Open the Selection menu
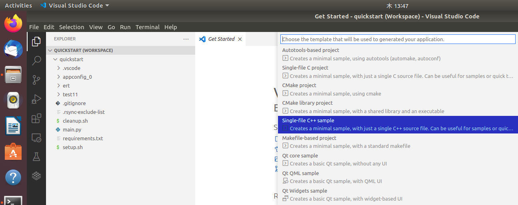Screen dimensions: 518x205 click(x=72, y=27)
